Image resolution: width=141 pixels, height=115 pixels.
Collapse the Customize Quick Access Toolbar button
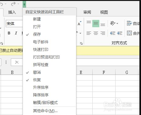pos(24,4)
